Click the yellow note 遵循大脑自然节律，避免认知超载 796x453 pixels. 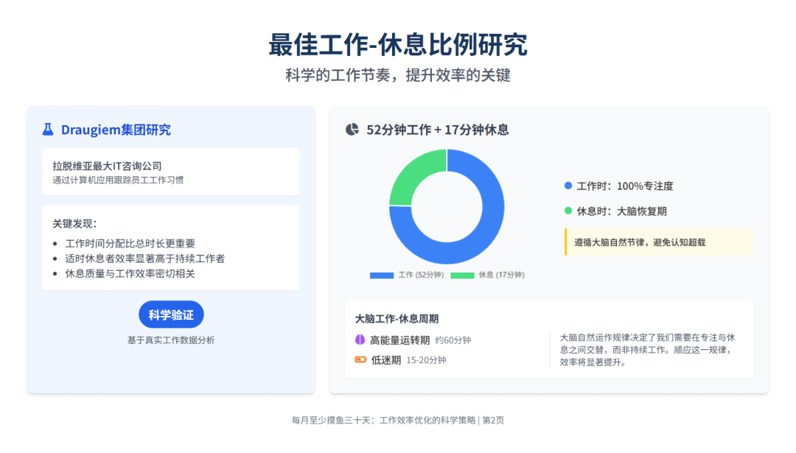[659, 242]
